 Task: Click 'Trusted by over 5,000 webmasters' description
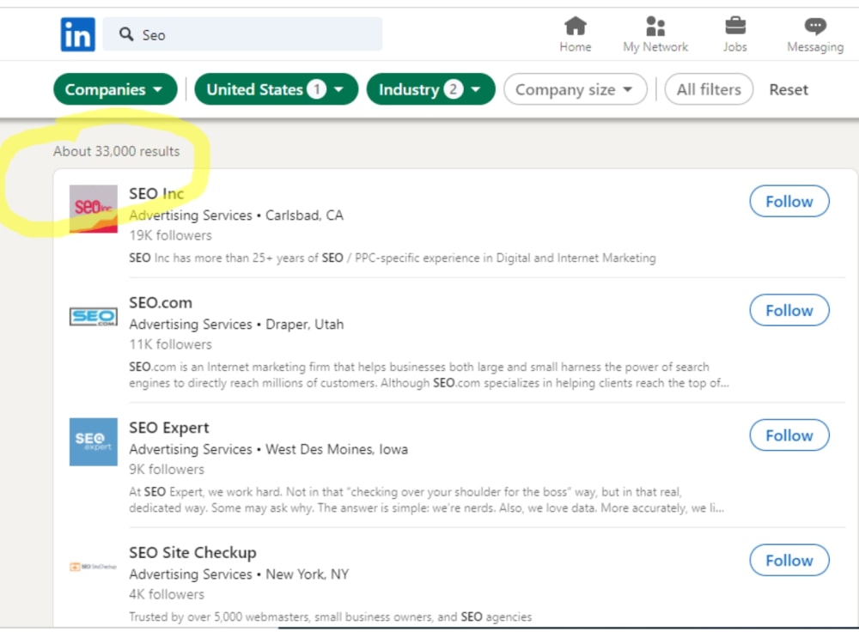pyautogui.click(x=331, y=617)
